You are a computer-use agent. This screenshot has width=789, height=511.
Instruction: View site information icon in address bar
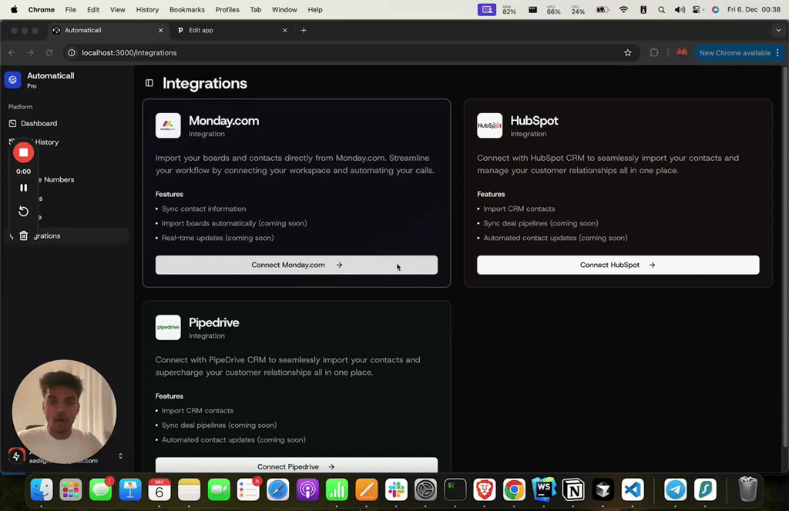click(x=72, y=53)
